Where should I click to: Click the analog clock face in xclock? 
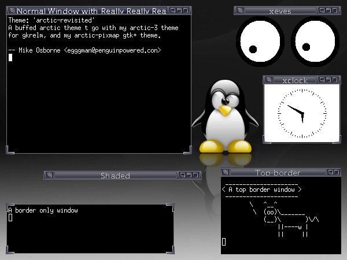pos(302,113)
